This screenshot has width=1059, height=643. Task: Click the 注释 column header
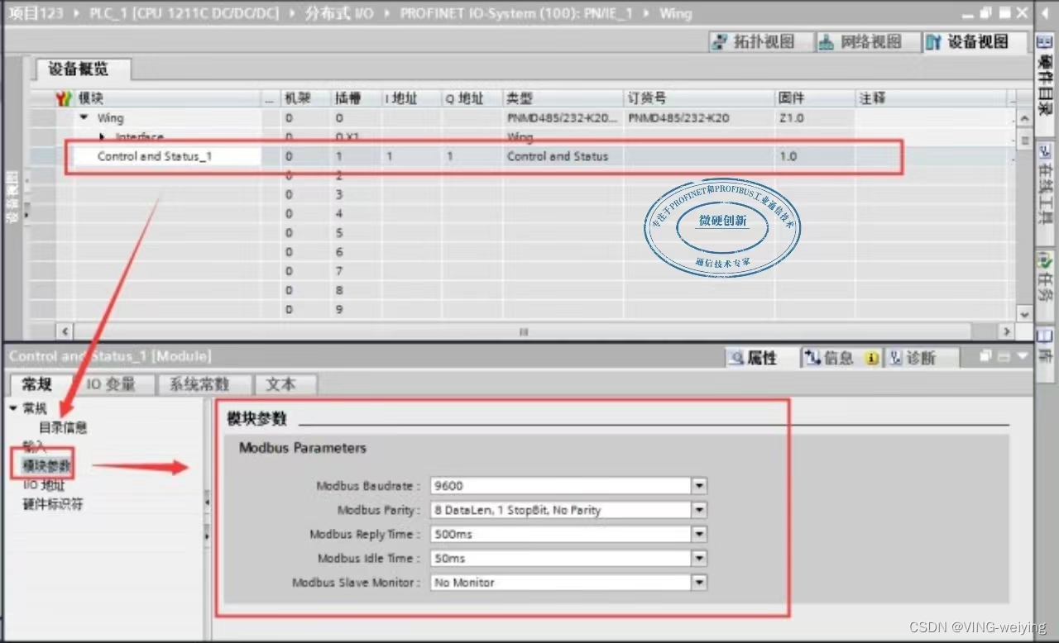click(x=931, y=98)
